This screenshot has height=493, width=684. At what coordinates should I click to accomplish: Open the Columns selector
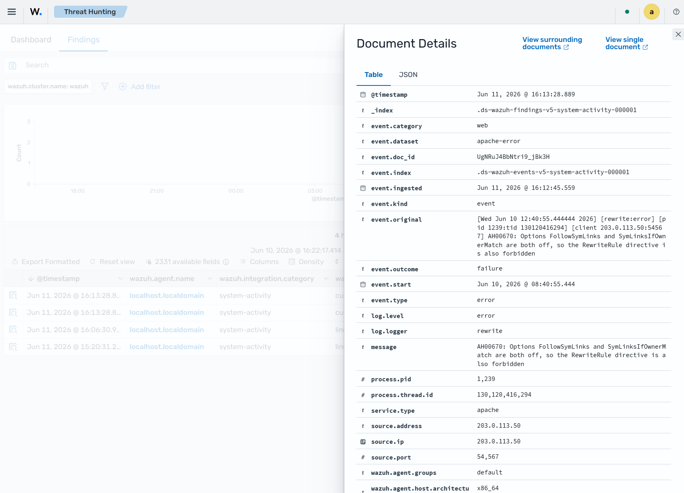point(259,262)
